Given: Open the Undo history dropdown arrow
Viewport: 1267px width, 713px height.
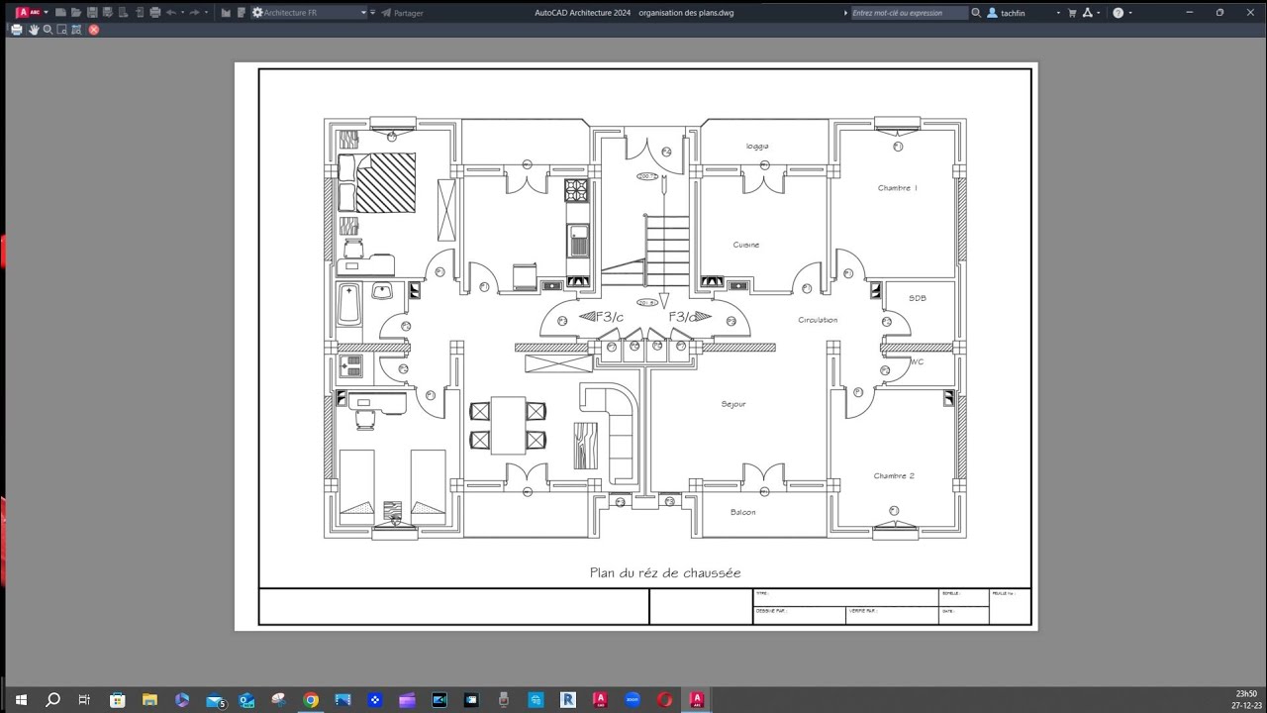Looking at the screenshot, I should coord(182,12).
